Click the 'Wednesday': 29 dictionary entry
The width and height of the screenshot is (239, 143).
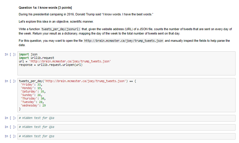(x=33, y=106)
